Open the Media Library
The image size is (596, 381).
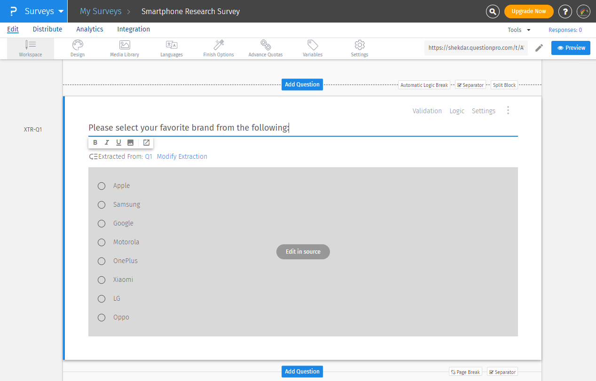[124, 48]
